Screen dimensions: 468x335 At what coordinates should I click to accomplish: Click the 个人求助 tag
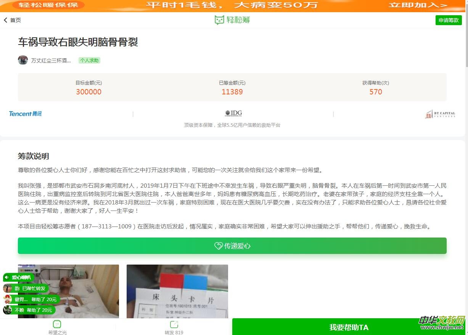pyautogui.click(x=89, y=60)
